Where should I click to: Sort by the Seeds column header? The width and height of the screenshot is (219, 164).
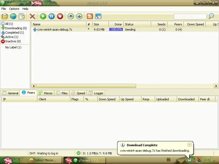pyautogui.click(x=159, y=24)
